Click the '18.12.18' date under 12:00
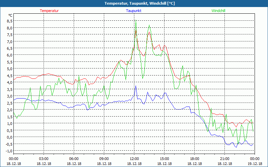Viewport: 268px width, 167px height. [x=134, y=164]
